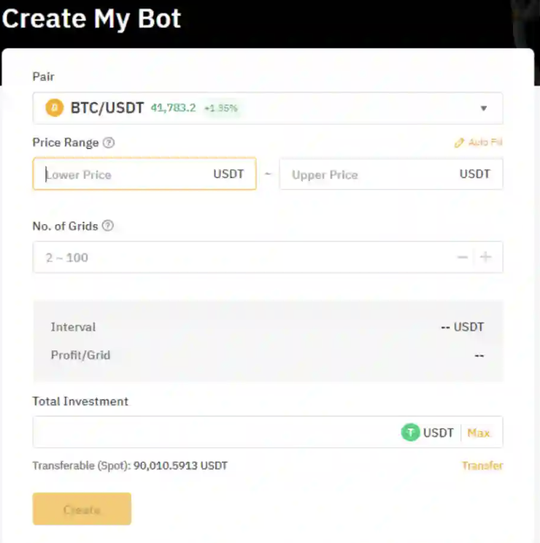Screen dimensions: 540x543
Task: Decrease grid count with the minus button
Action: pyautogui.click(x=462, y=257)
